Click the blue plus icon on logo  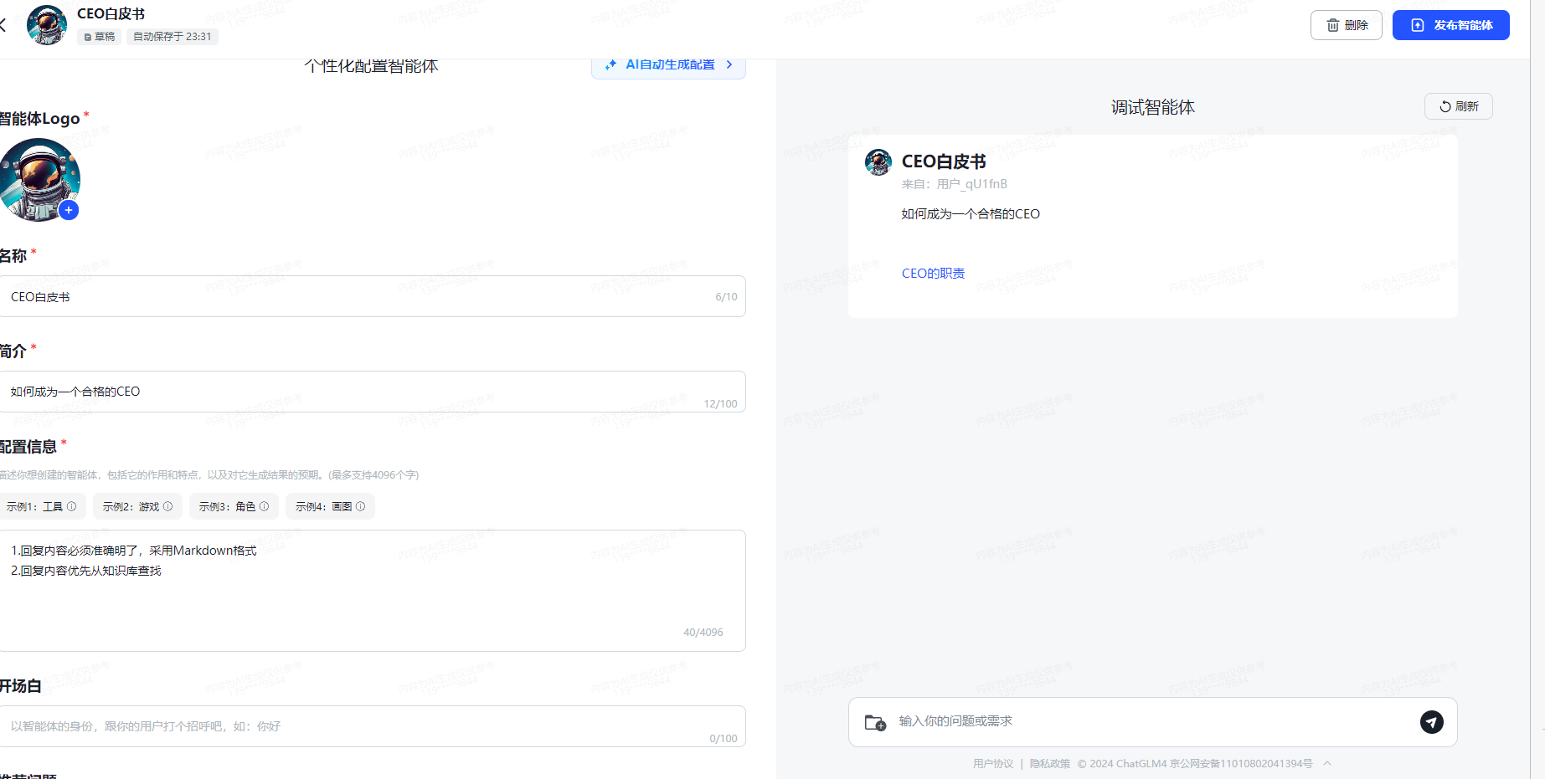[69, 210]
